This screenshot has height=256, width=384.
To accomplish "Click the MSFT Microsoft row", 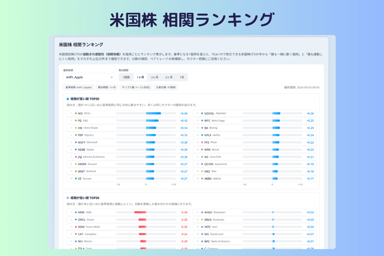I will 128,143.
